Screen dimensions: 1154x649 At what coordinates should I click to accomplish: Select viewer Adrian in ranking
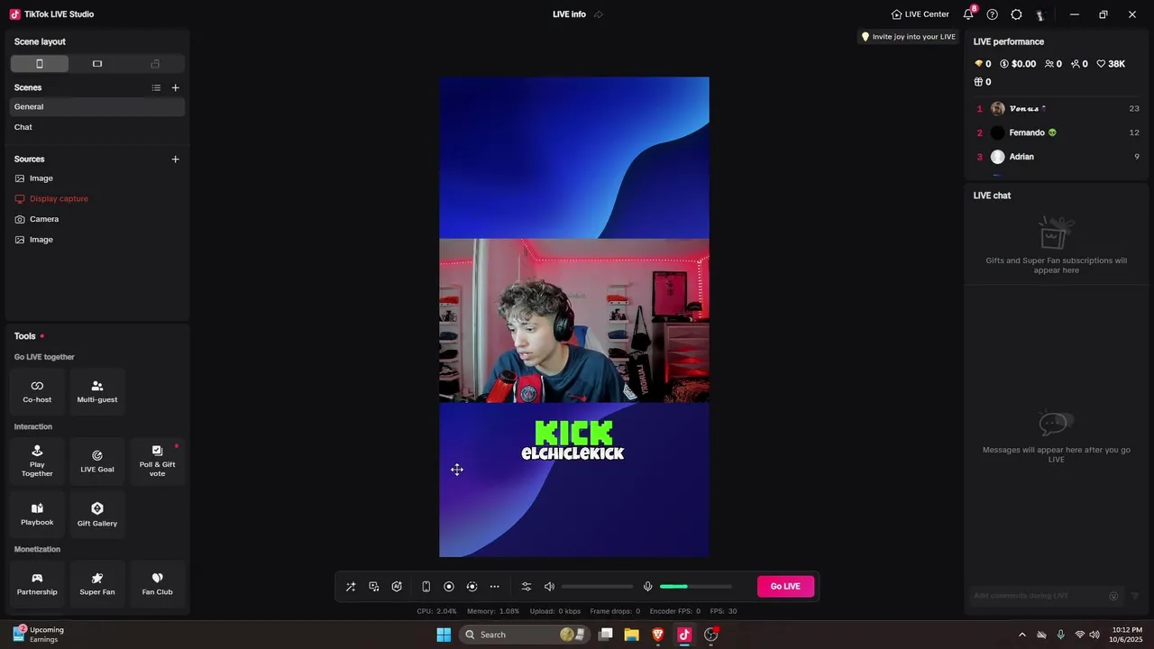(x=1057, y=157)
